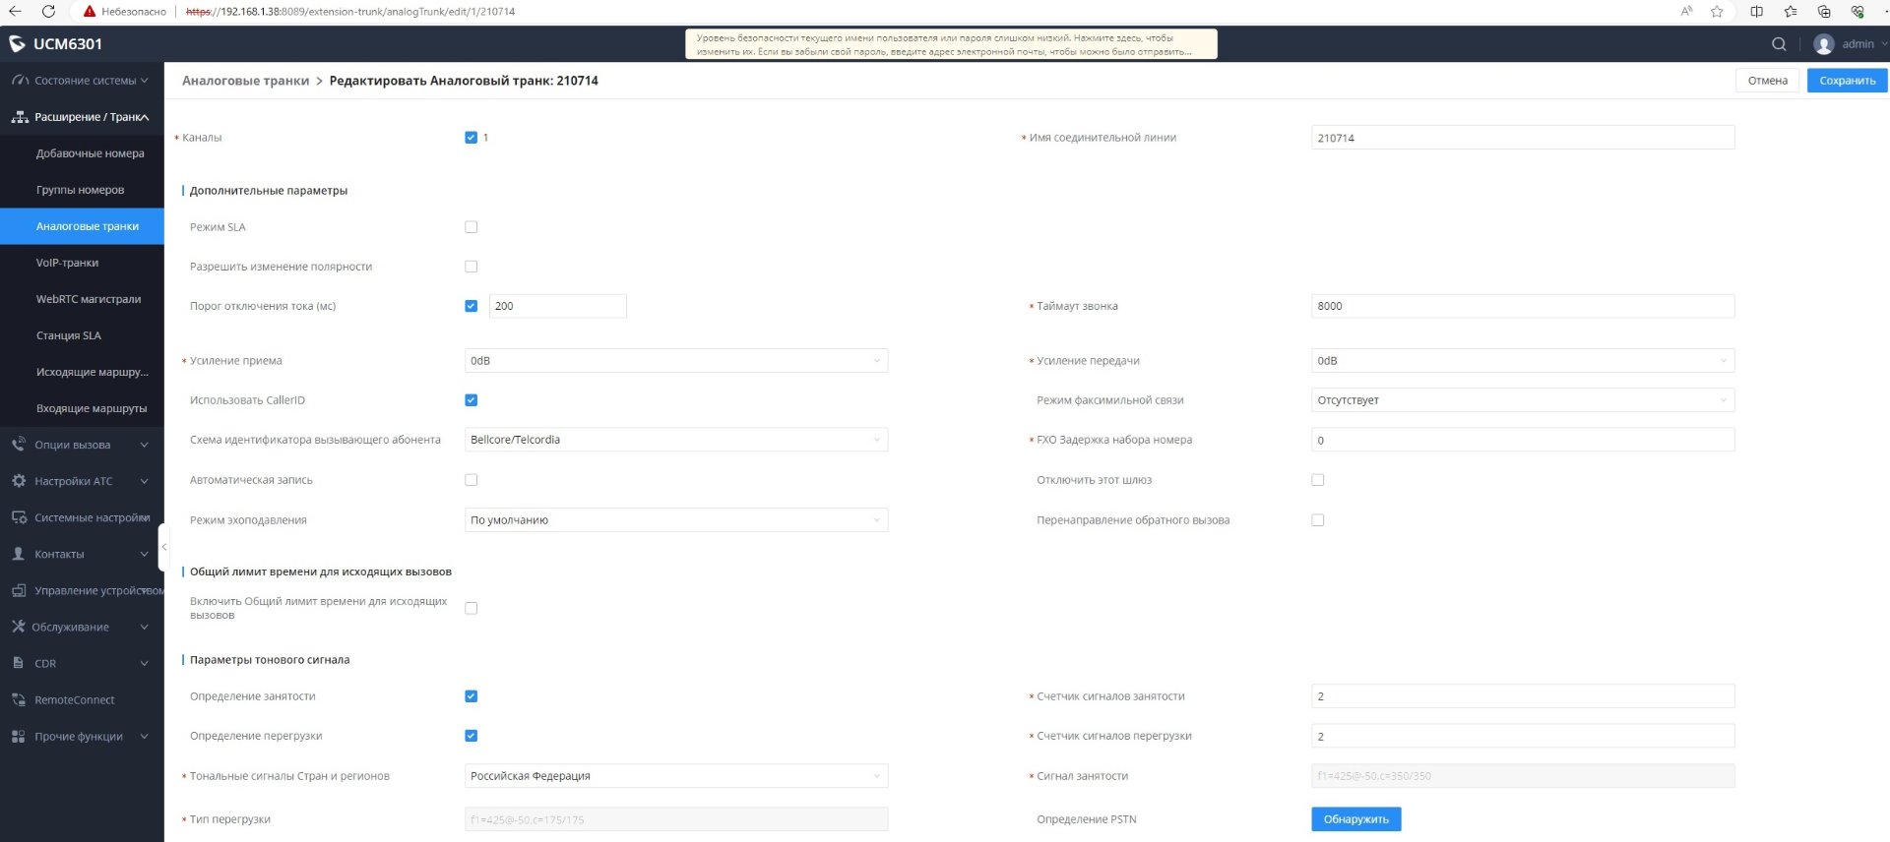
Task: Click the Имя соединительной линии field
Action: (x=1523, y=138)
